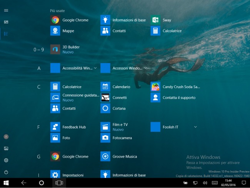
Task: Open Impostazioni from app list
Action: tap(67, 175)
